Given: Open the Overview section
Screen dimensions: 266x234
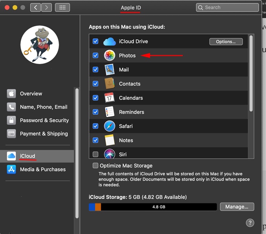Looking at the screenshot, I should pyautogui.click(x=37, y=93).
